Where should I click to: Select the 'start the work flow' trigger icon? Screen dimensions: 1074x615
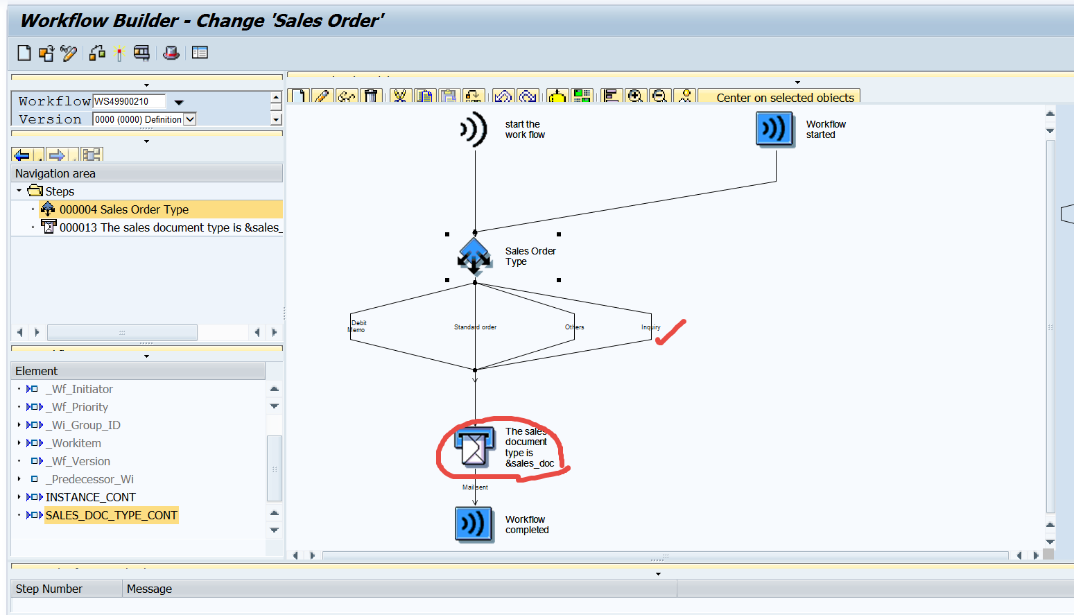[474, 129]
